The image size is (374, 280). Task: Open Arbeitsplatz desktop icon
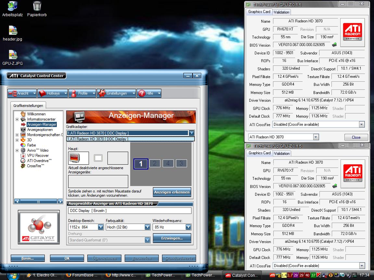[12, 6]
